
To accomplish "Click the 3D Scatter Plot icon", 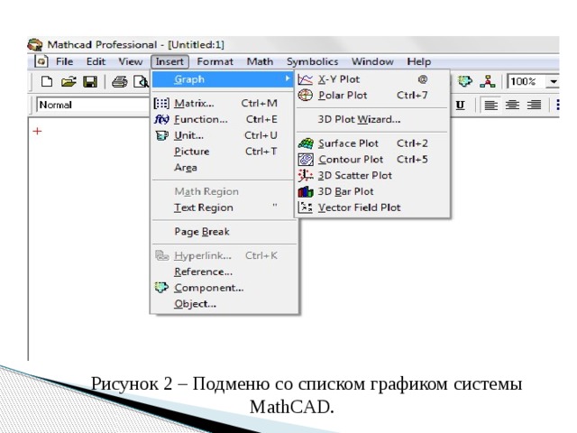I will (x=306, y=175).
